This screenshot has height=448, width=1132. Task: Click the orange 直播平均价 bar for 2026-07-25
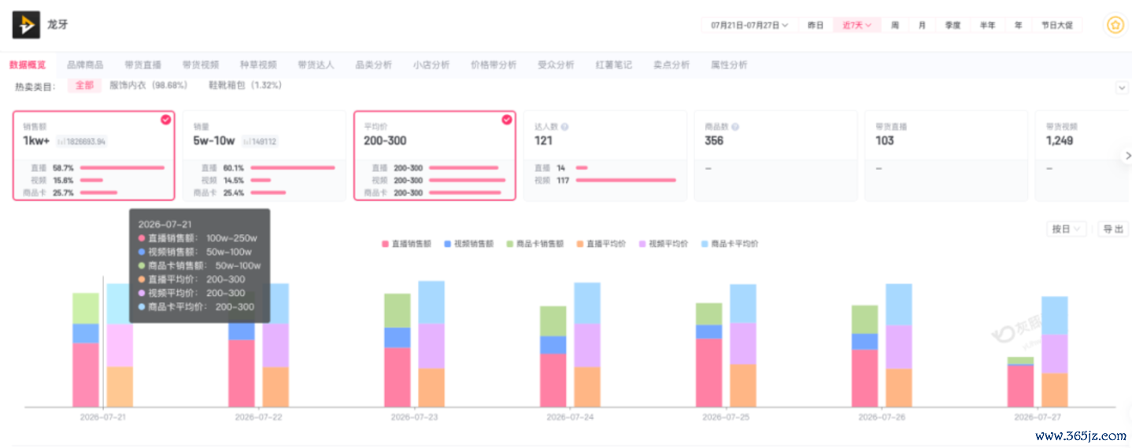pos(742,385)
